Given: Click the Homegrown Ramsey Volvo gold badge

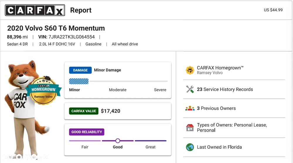Looking at the screenshot, I should tap(44, 91).
